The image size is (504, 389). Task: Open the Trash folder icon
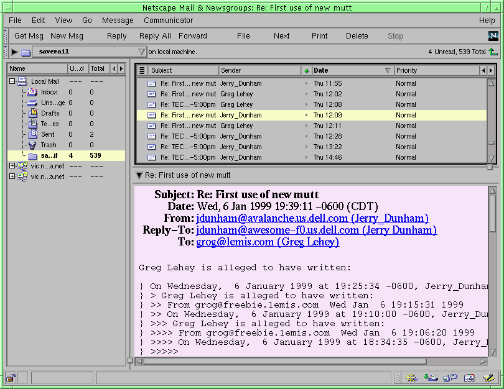(32, 145)
